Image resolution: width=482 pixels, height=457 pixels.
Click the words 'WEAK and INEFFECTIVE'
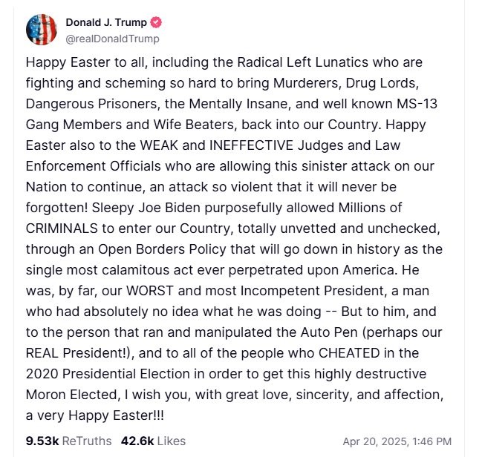(216, 145)
